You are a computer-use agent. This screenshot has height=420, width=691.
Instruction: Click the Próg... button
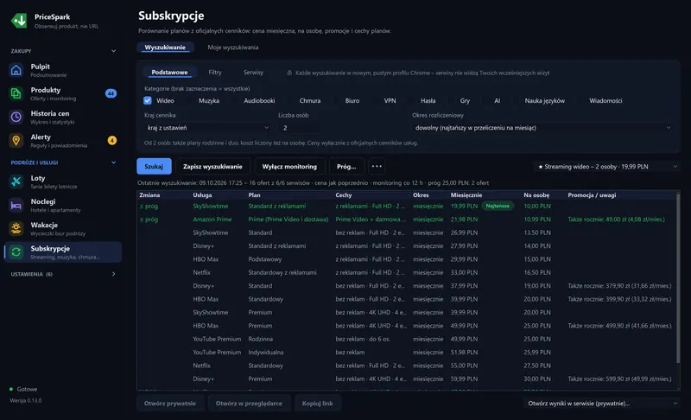[346, 166]
